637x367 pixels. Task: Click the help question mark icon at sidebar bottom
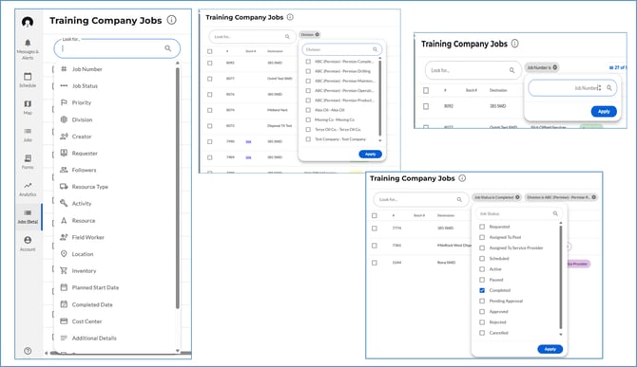click(x=28, y=351)
